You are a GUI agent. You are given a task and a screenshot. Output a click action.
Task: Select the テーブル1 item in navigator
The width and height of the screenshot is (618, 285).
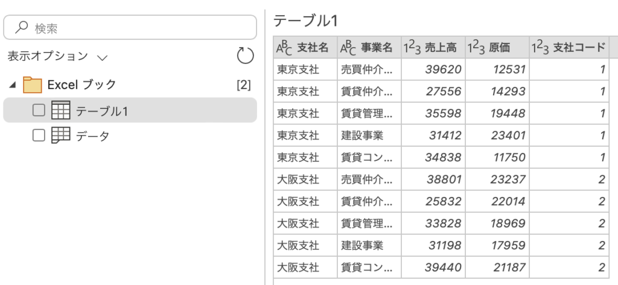[130, 110]
